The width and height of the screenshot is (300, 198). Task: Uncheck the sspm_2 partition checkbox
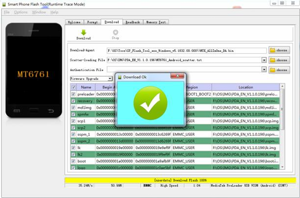tap(73, 141)
